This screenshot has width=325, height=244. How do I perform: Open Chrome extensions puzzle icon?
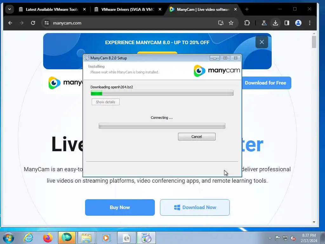click(x=247, y=23)
